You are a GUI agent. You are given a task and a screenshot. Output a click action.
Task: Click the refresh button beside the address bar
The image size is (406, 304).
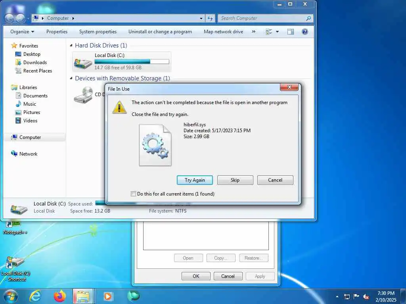coord(210,18)
